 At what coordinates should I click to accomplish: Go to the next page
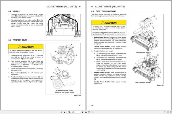(83, 112)
